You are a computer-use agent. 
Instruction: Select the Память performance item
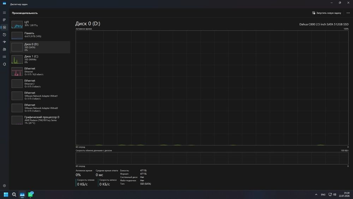point(40,35)
